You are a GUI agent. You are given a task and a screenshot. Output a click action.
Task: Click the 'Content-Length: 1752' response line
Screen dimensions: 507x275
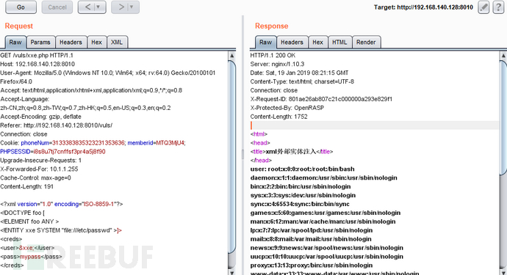[278, 117]
